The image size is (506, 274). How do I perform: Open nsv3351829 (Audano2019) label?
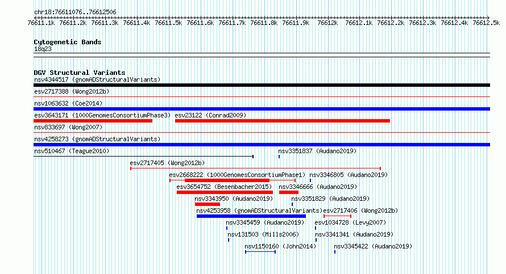coord(330,199)
